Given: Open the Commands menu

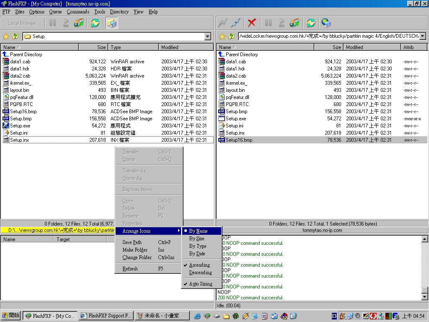Looking at the screenshot, I should (x=78, y=12).
